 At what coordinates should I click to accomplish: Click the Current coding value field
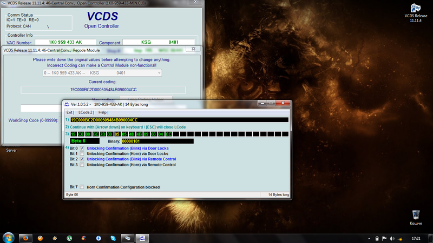(103, 90)
